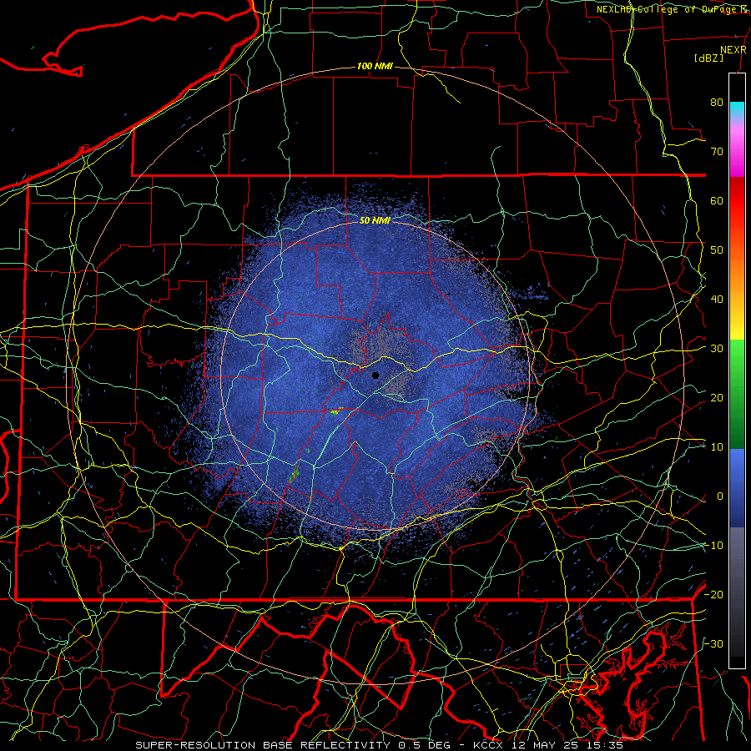Click the "SUPER-RESOLUTION BASE REFLECTIVITY" caption text
The height and width of the screenshot is (751, 751).
[x=262, y=745]
